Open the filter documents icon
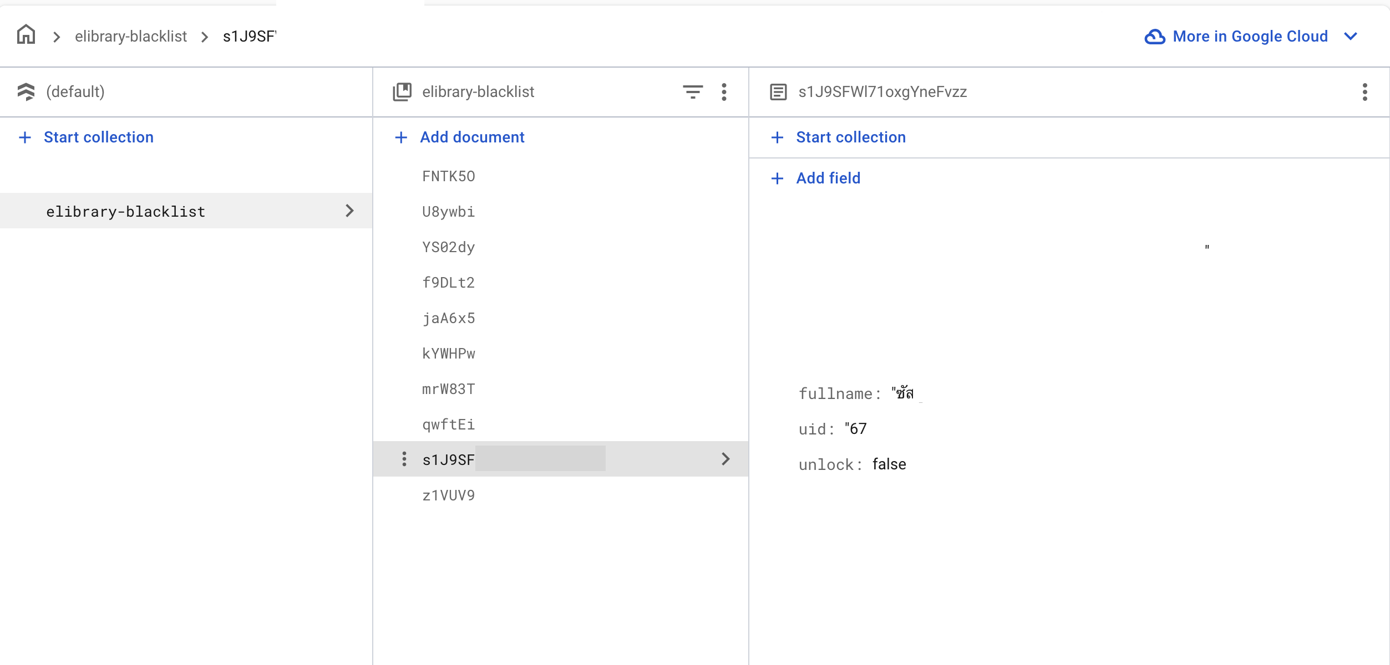This screenshot has width=1390, height=665. click(693, 92)
